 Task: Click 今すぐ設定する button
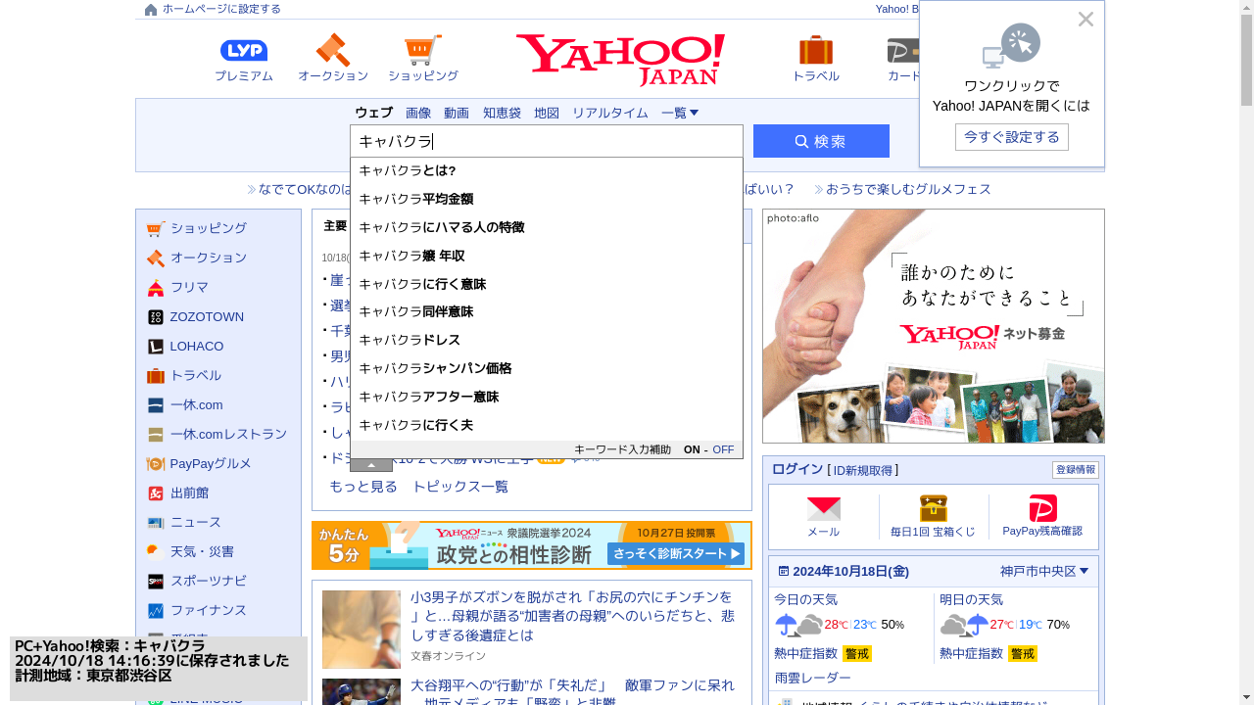pyautogui.click(x=1012, y=137)
